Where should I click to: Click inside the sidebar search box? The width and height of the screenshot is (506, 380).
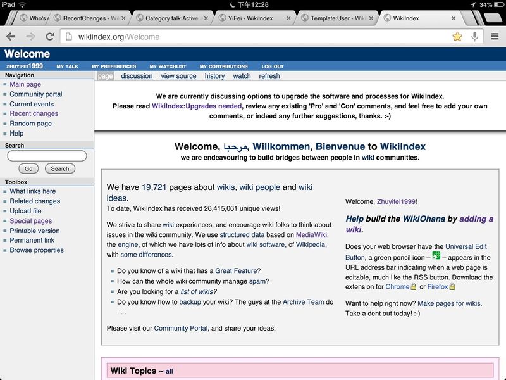pyautogui.click(x=47, y=156)
